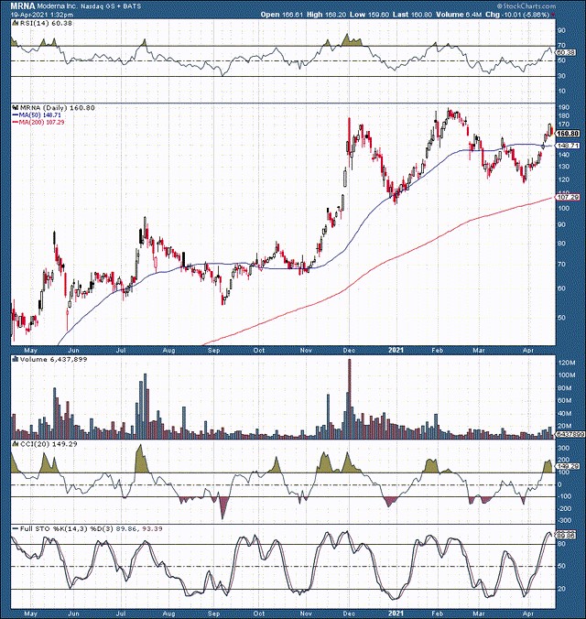Open the StockCharts.com copyright link
Screen dimensions: 586x619
pyautogui.click(x=526, y=5)
